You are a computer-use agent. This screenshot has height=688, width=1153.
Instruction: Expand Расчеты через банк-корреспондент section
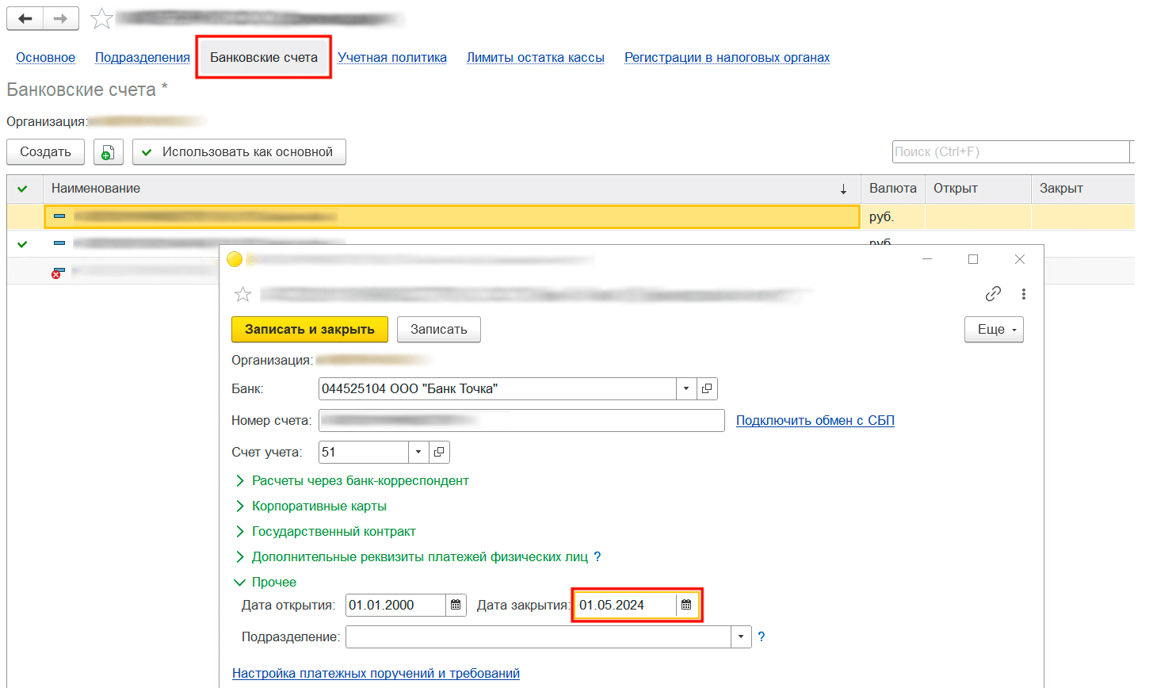click(240, 480)
